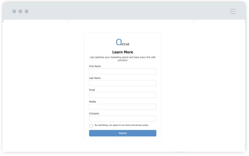
Task: Click the Email label above its field
Action: tap(92, 90)
